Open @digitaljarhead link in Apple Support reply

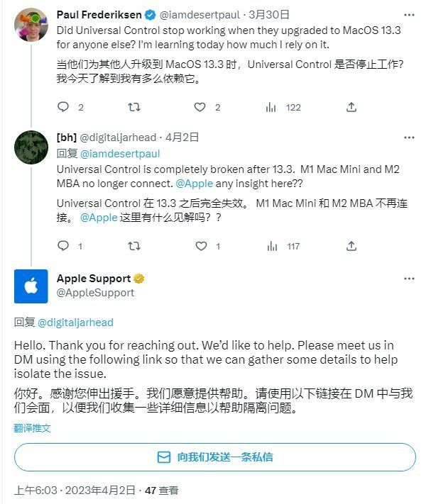(x=75, y=323)
